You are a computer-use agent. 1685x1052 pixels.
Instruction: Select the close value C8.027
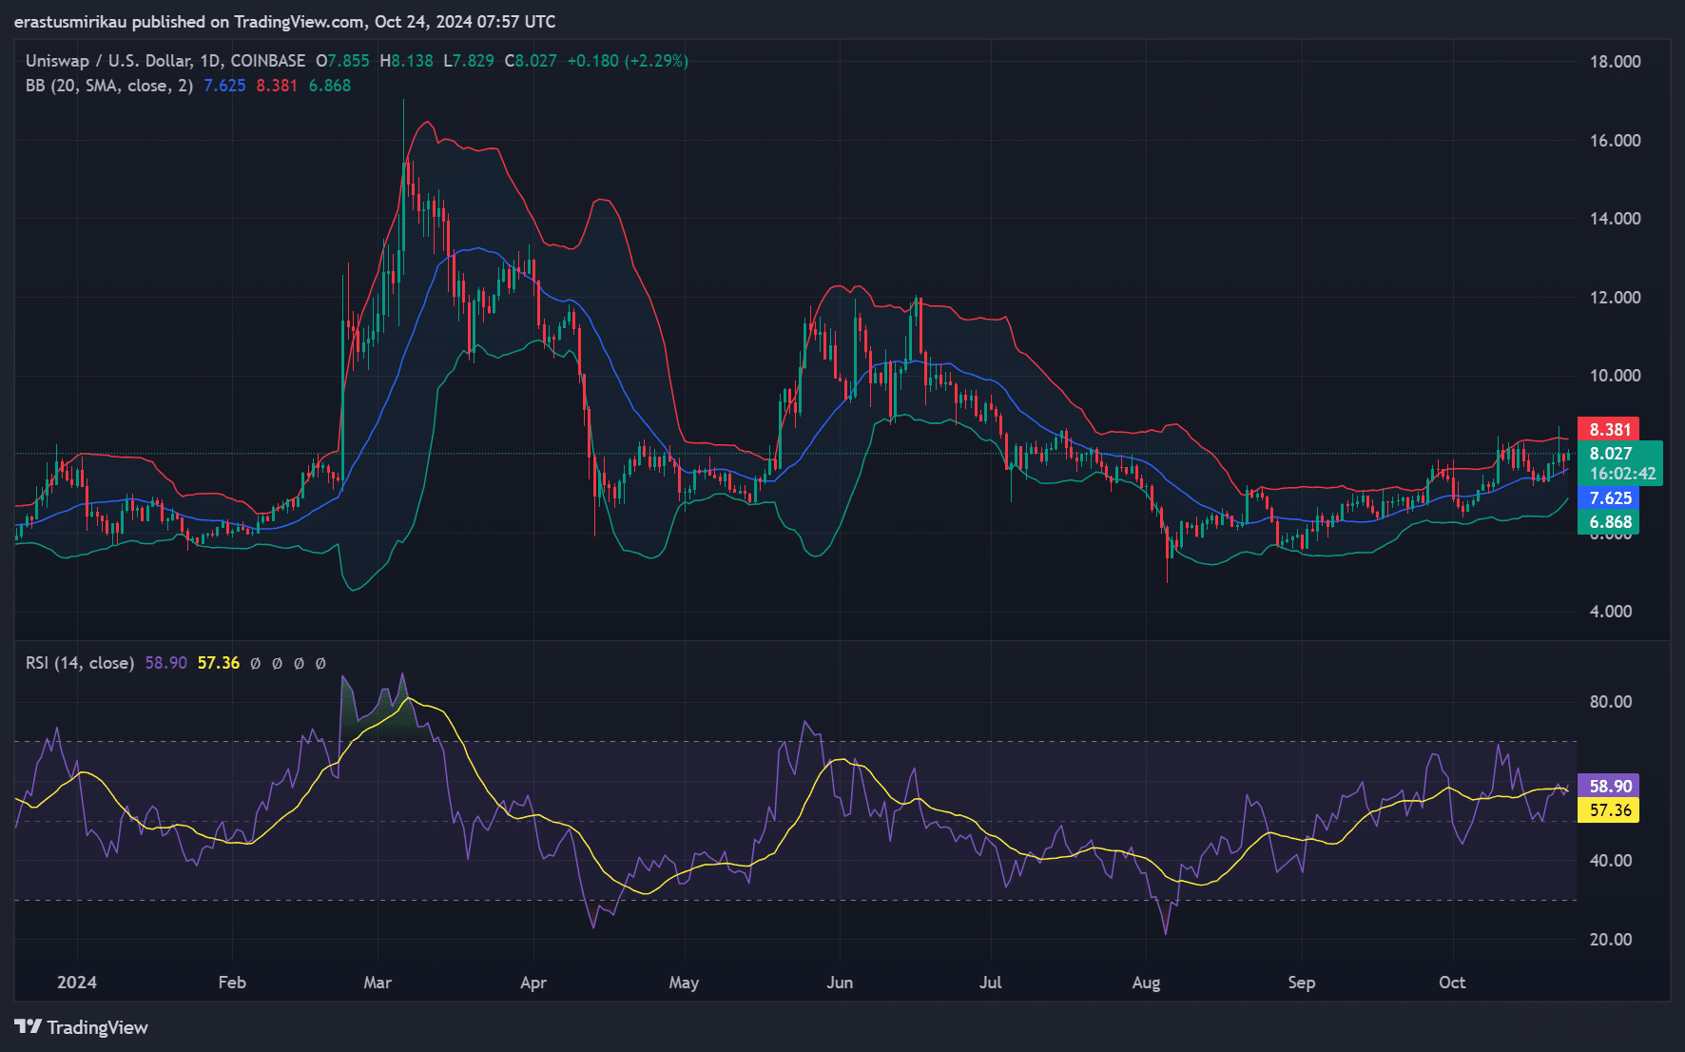pos(531,61)
